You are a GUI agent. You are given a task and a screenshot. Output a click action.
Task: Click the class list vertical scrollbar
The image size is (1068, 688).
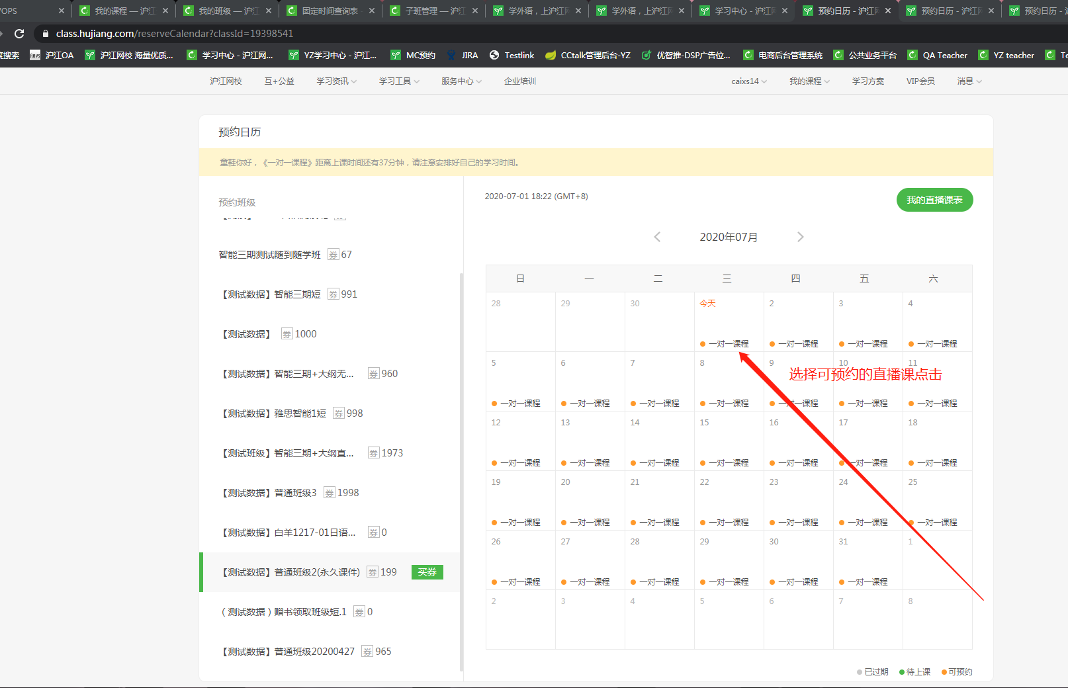(461, 463)
